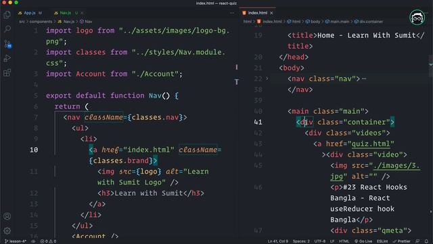Click 'div class="qmeta"' line
The height and width of the screenshot is (244, 433).
coord(371,230)
